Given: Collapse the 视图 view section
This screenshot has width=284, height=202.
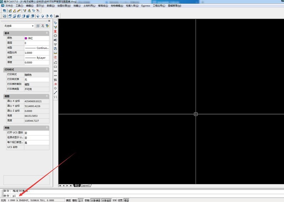Looking at the screenshot, I should click(x=47, y=96).
